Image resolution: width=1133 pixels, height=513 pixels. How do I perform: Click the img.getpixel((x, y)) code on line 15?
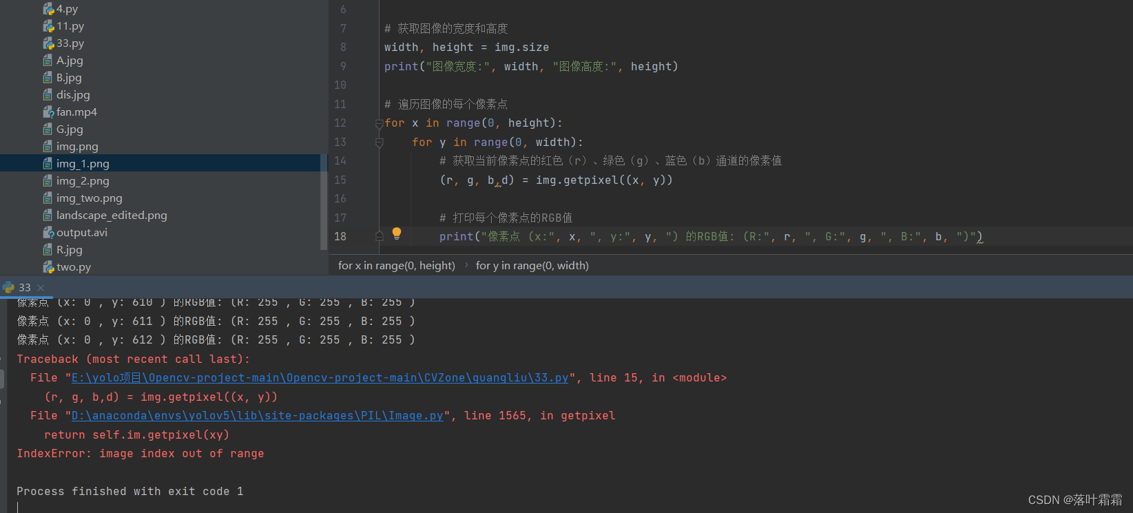click(x=604, y=180)
